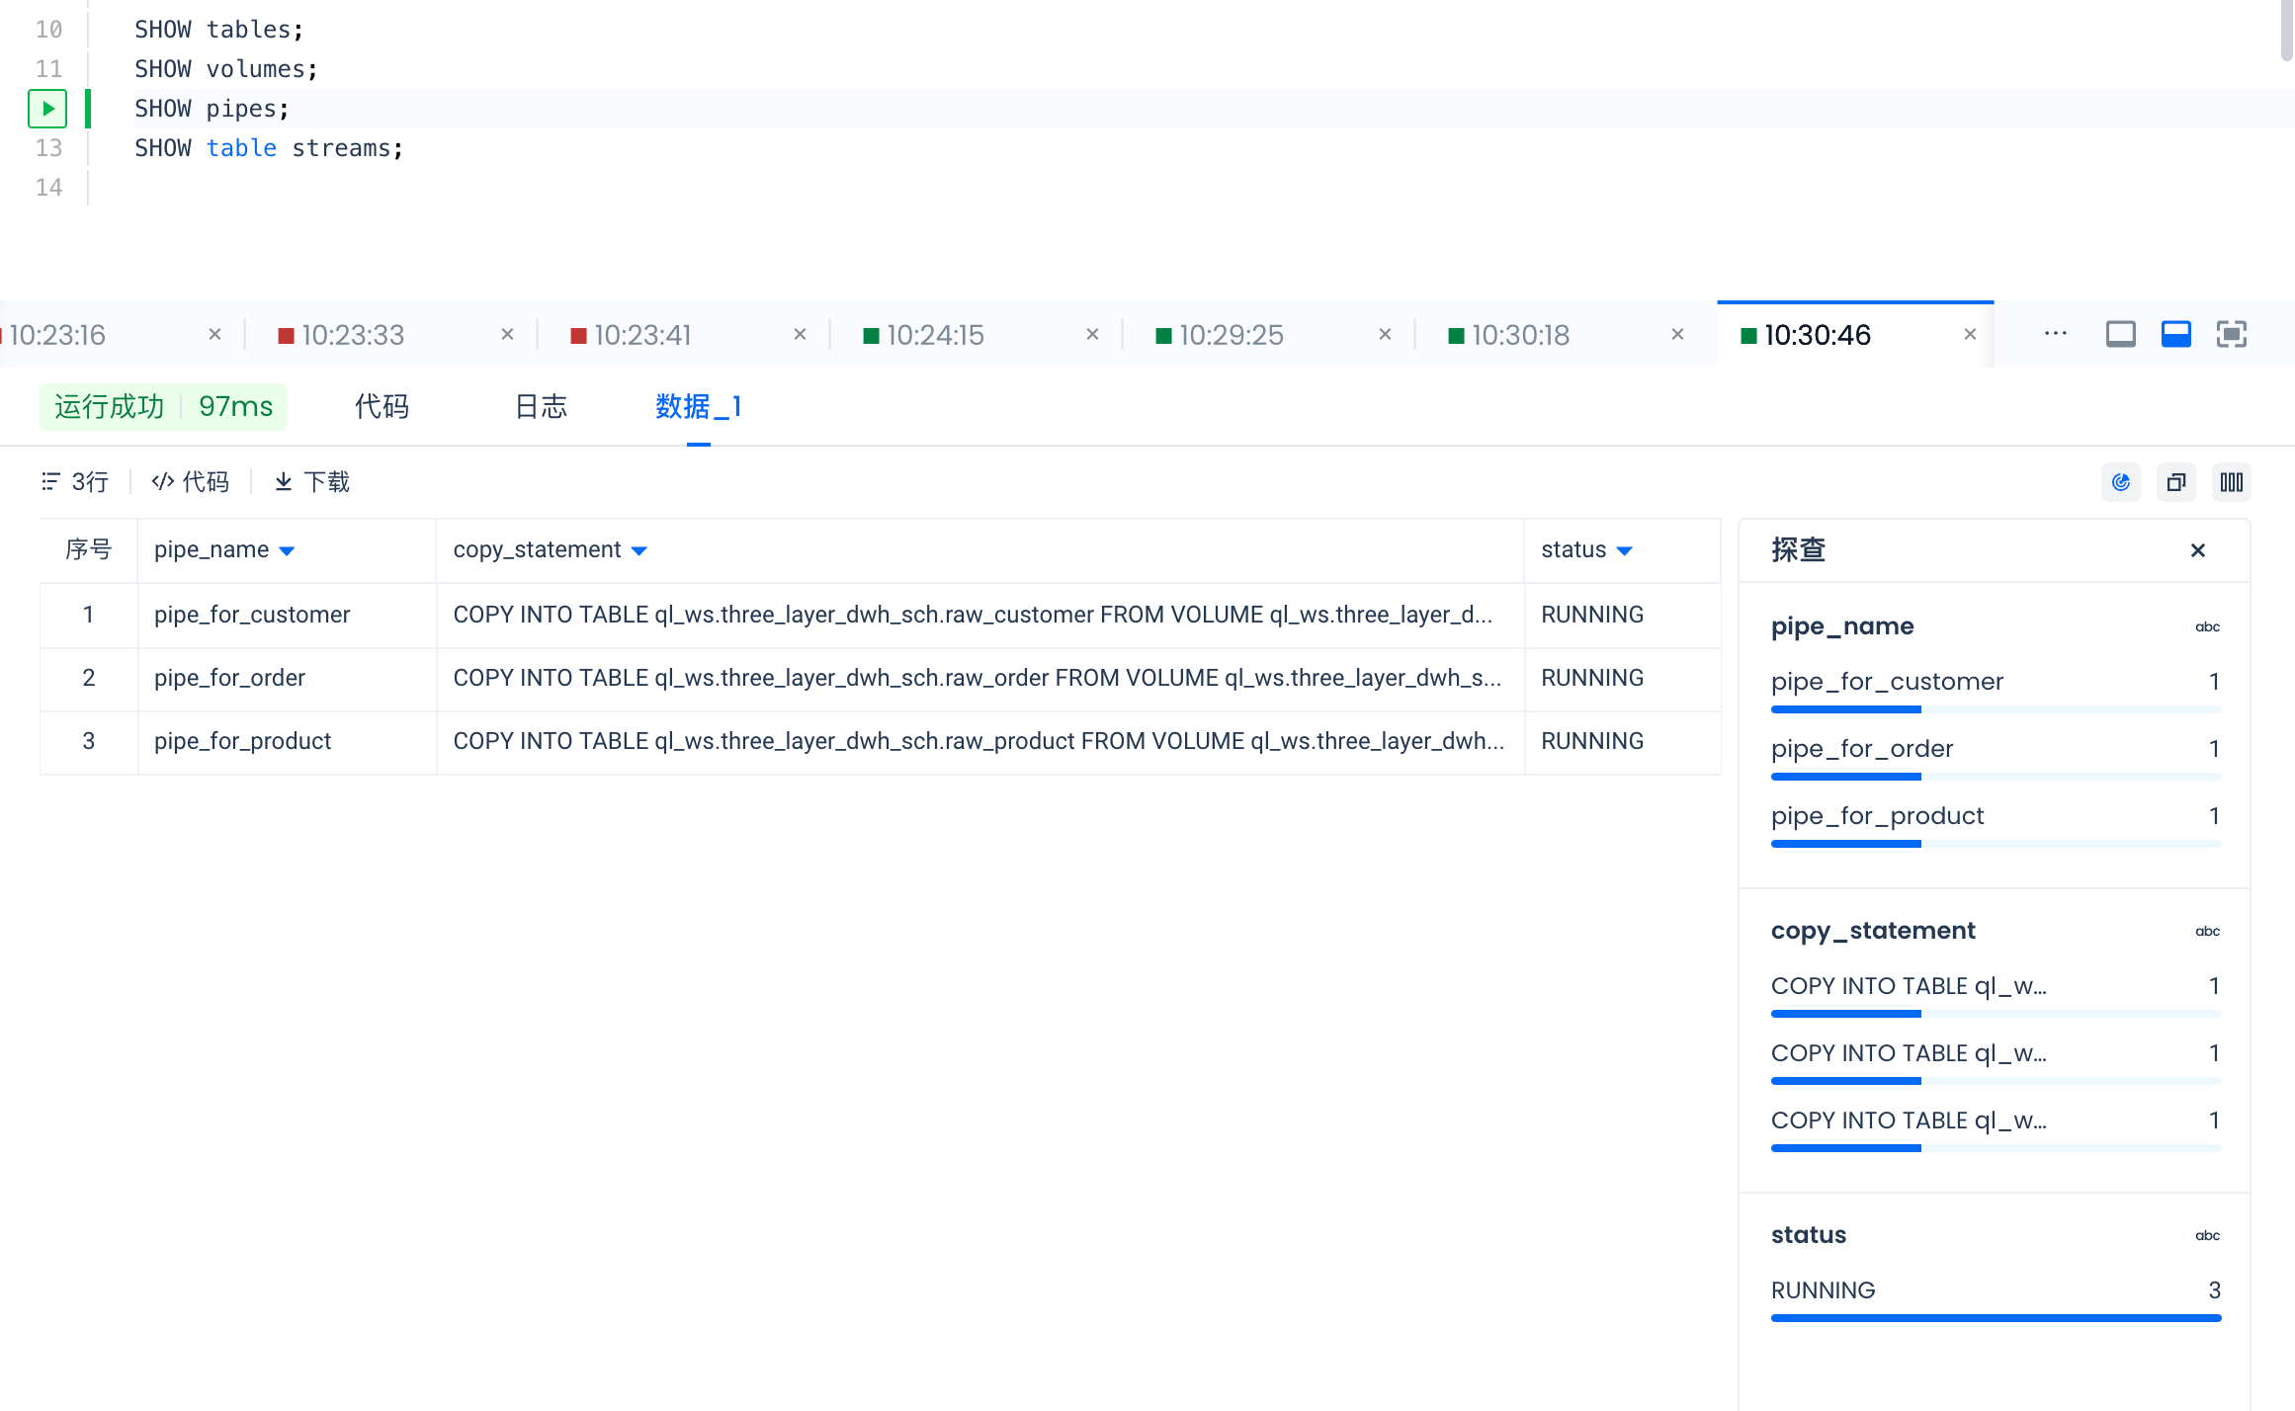
Task: Click the 下载 download button
Action: point(312,482)
